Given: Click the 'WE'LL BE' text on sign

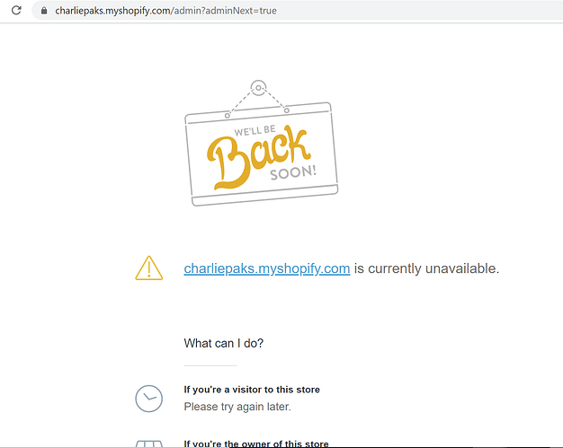Looking at the screenshot, I should [255, 130].
